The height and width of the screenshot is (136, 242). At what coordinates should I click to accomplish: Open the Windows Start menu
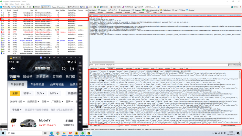3,133
